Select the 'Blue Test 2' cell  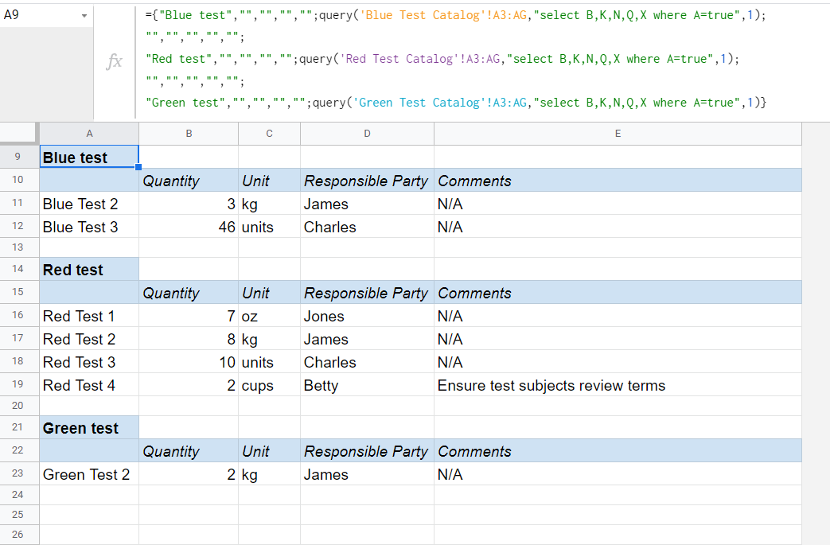[89, 204]
